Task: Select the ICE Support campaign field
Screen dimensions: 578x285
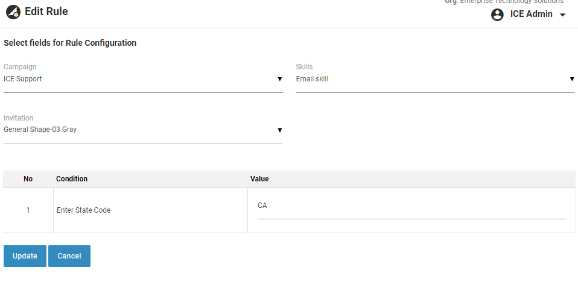Action: [x=139, y=79]
